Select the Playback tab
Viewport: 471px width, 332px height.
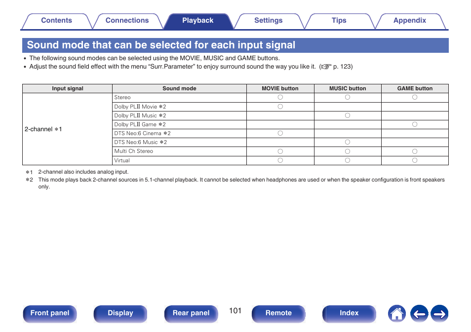(198, 21)
